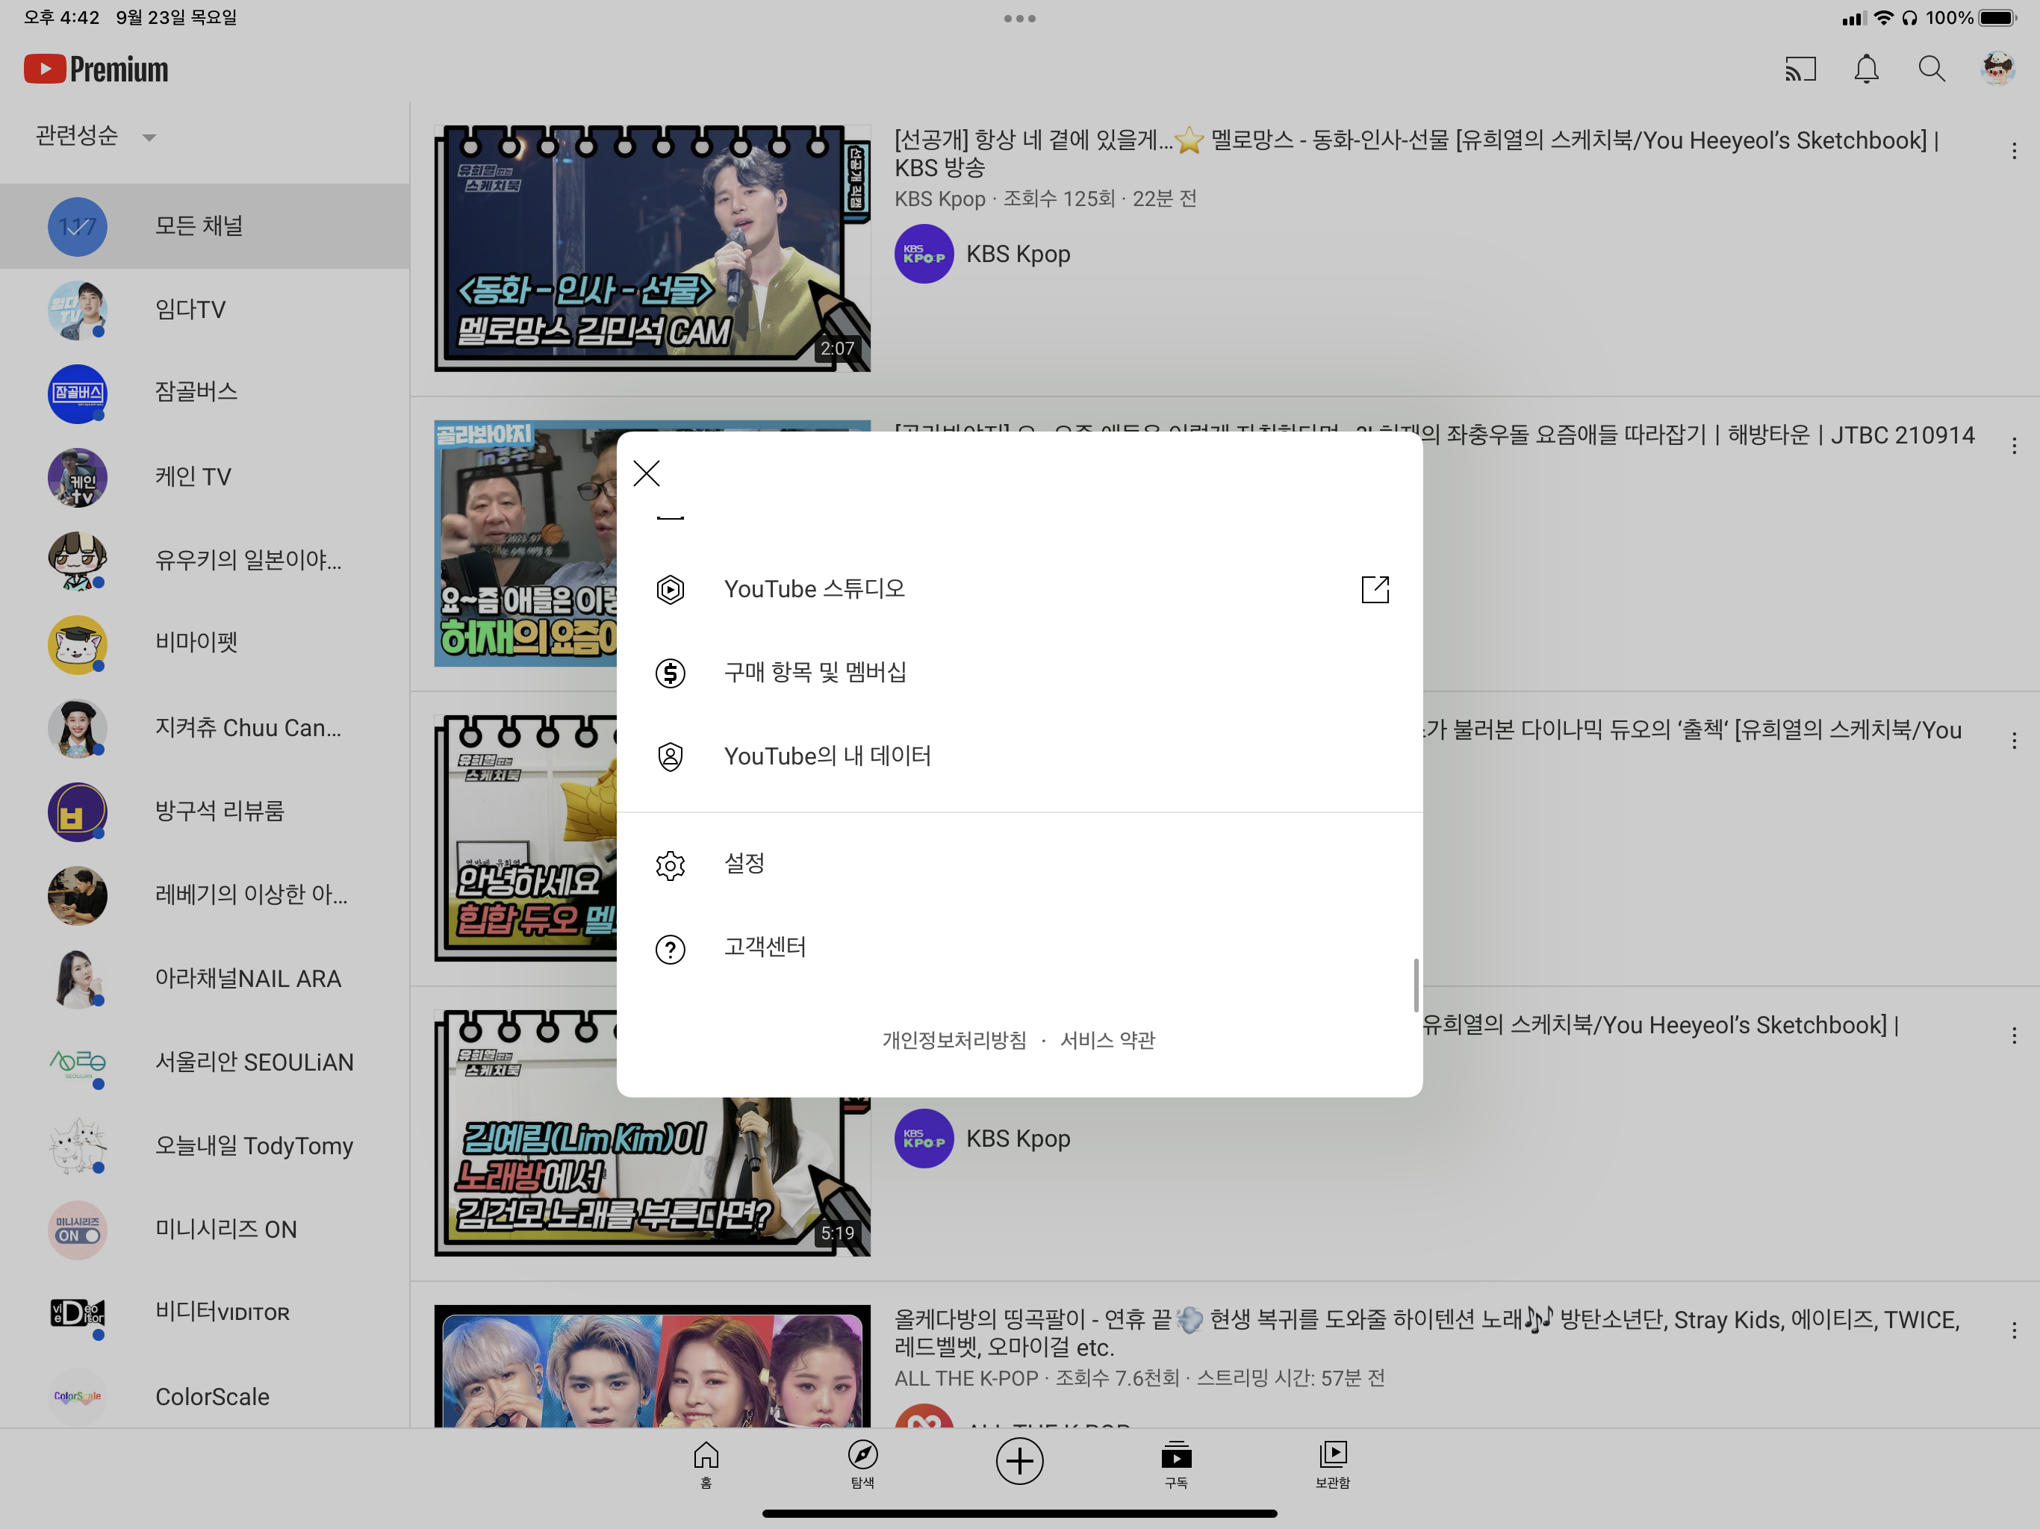Filter subscriptions by 임다TV channel
This screenshot has height=1529, width=2040.
point(190,310)
